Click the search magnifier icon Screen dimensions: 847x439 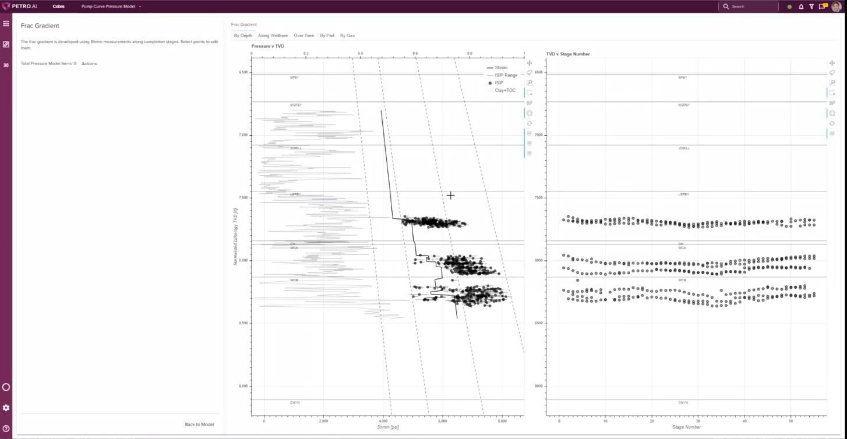tap(726, 6)
